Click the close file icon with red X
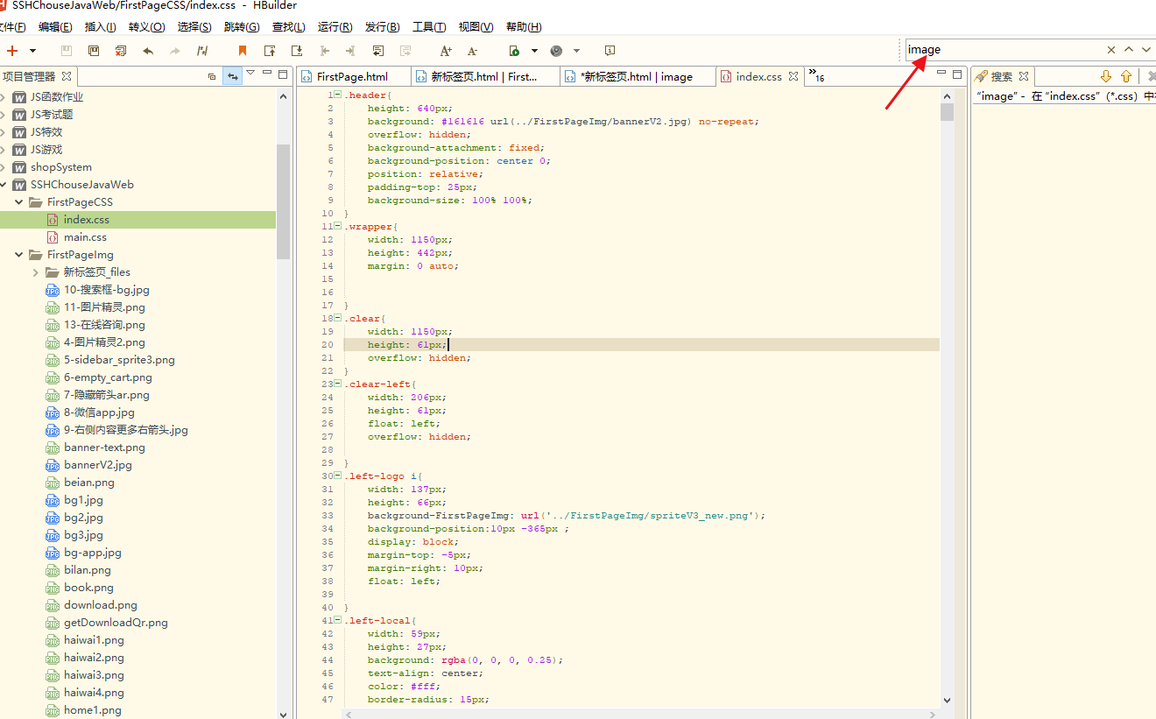1156x719 pixels. (x=121, y=51)
